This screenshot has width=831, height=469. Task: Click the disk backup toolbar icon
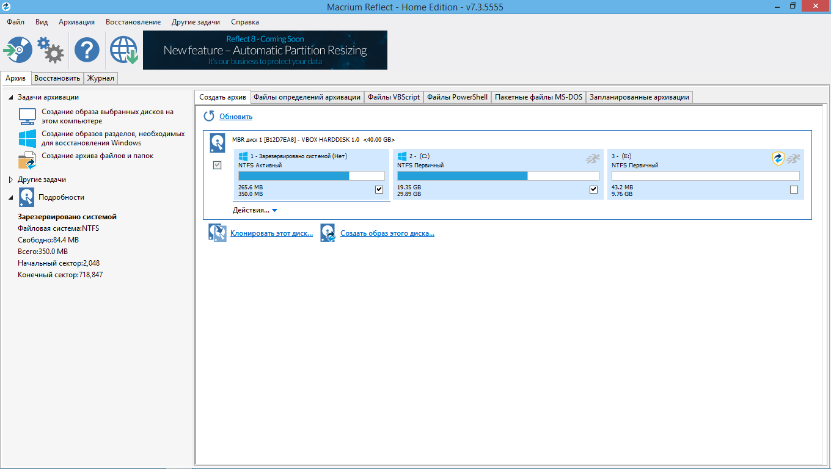(x=18, y=49)
